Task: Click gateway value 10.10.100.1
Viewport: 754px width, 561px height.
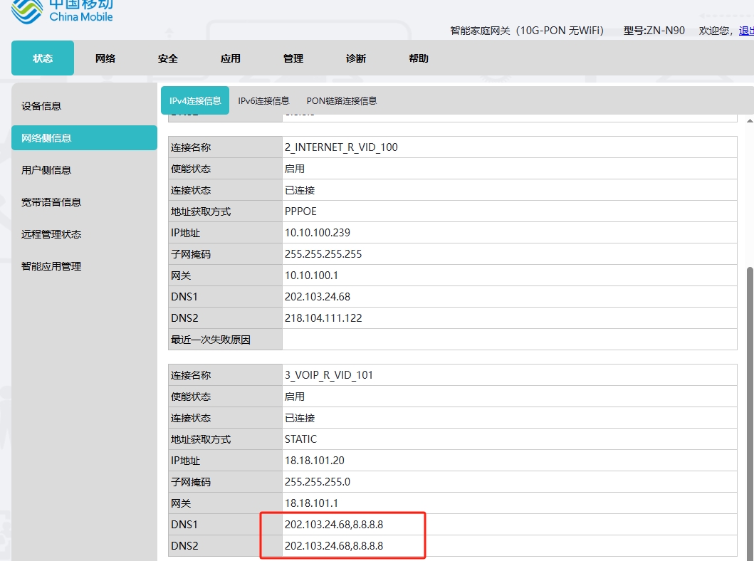Action: 311,276
